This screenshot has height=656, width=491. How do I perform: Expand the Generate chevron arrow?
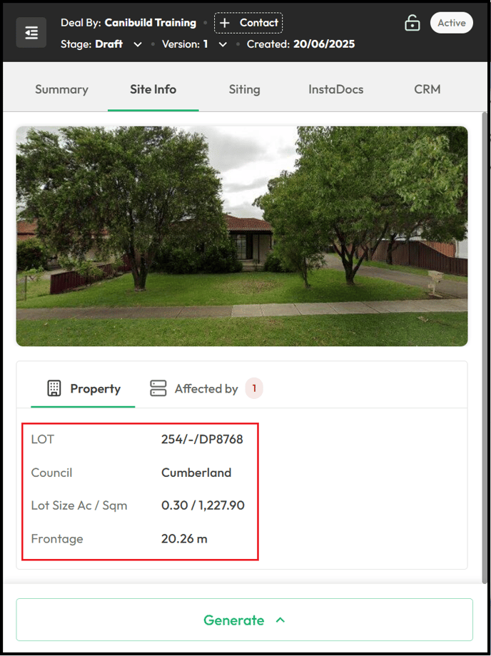coord(280,620)
